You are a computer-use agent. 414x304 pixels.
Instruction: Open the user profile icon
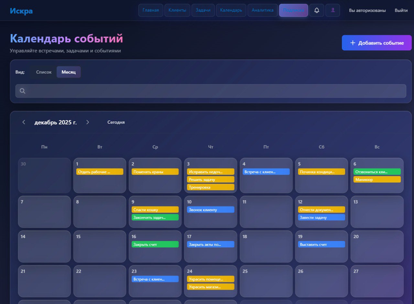(x=332, y=10)
